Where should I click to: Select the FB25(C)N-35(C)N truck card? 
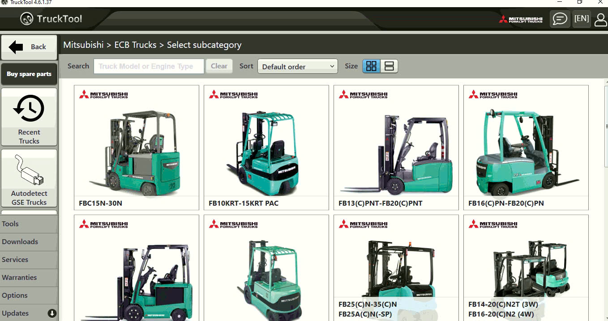pyautogui.click(x=396, y=268)
